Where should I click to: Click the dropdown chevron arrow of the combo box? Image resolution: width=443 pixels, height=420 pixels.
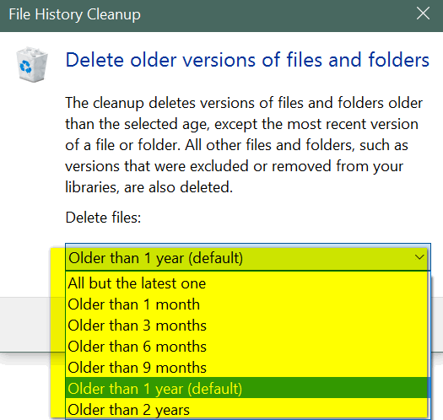[x=419, y=257]
